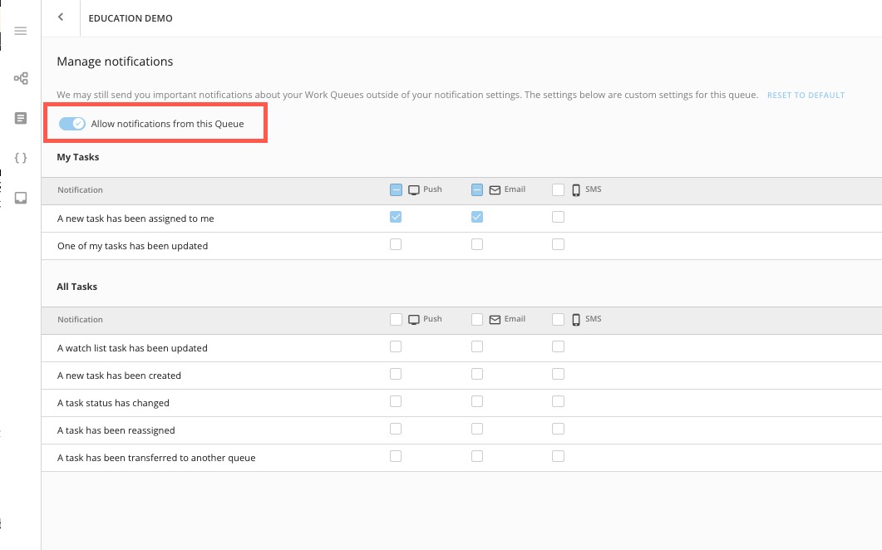Viewport: 882px width, 550px height.
Task: Select all Email in My Tasks header
Action: [477, 190]
